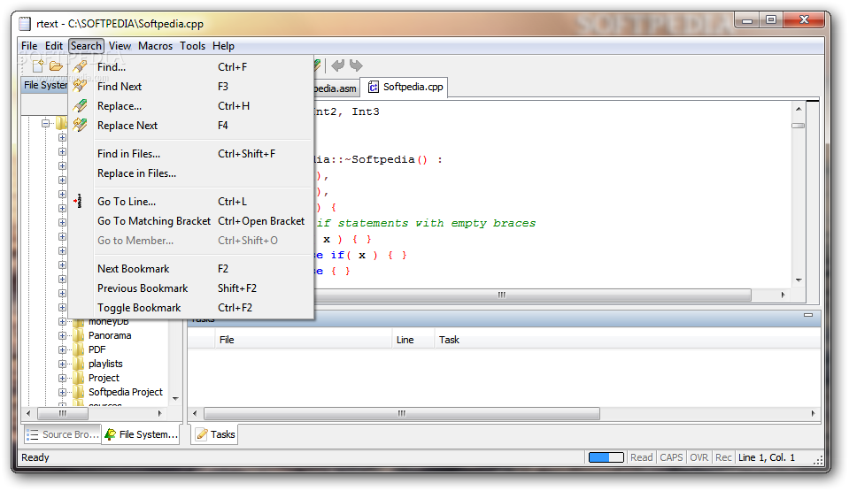
Task: Click the Panorama folder icon
Action: tap(79, 335)
